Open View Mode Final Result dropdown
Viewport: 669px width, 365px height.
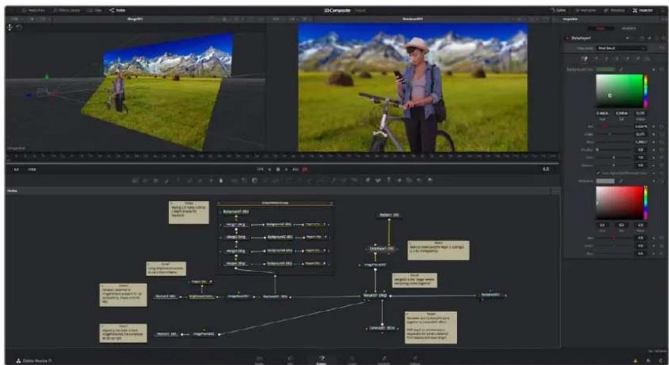(622, 48)
